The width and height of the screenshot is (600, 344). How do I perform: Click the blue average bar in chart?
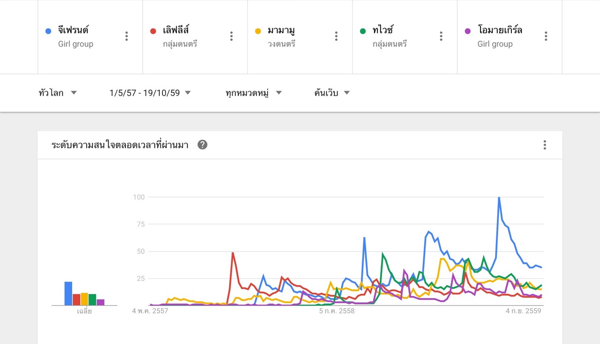point(68,293)
